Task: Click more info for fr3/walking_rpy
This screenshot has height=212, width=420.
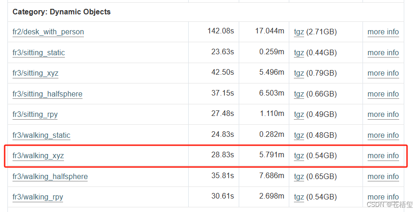Action: tap(383, 197)
